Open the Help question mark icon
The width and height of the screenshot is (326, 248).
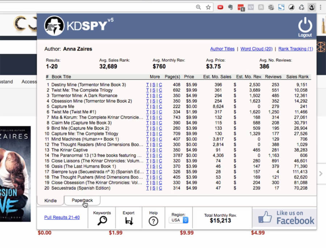153,221
